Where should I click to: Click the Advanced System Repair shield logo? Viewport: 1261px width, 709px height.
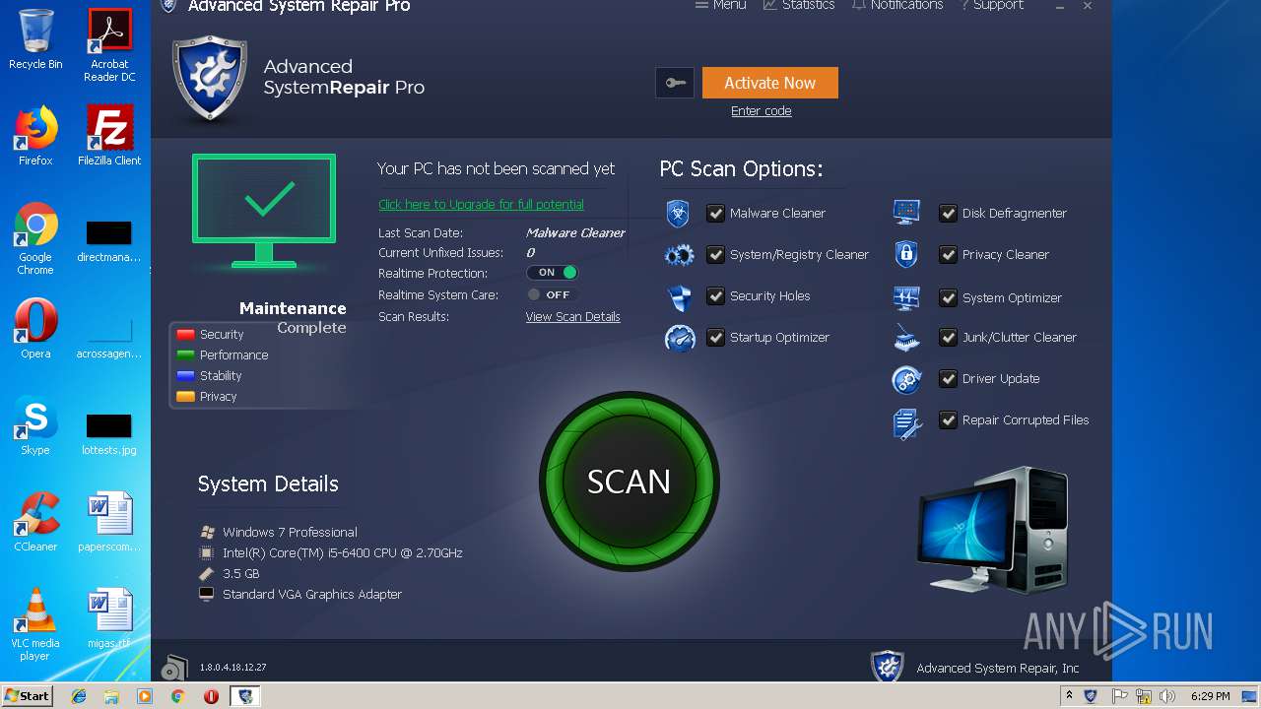tap(209, 79)
